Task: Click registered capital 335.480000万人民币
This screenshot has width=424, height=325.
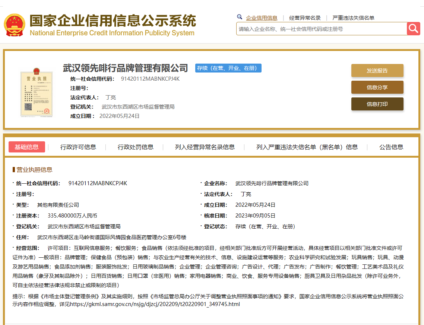Action: (x=72, y=216)
